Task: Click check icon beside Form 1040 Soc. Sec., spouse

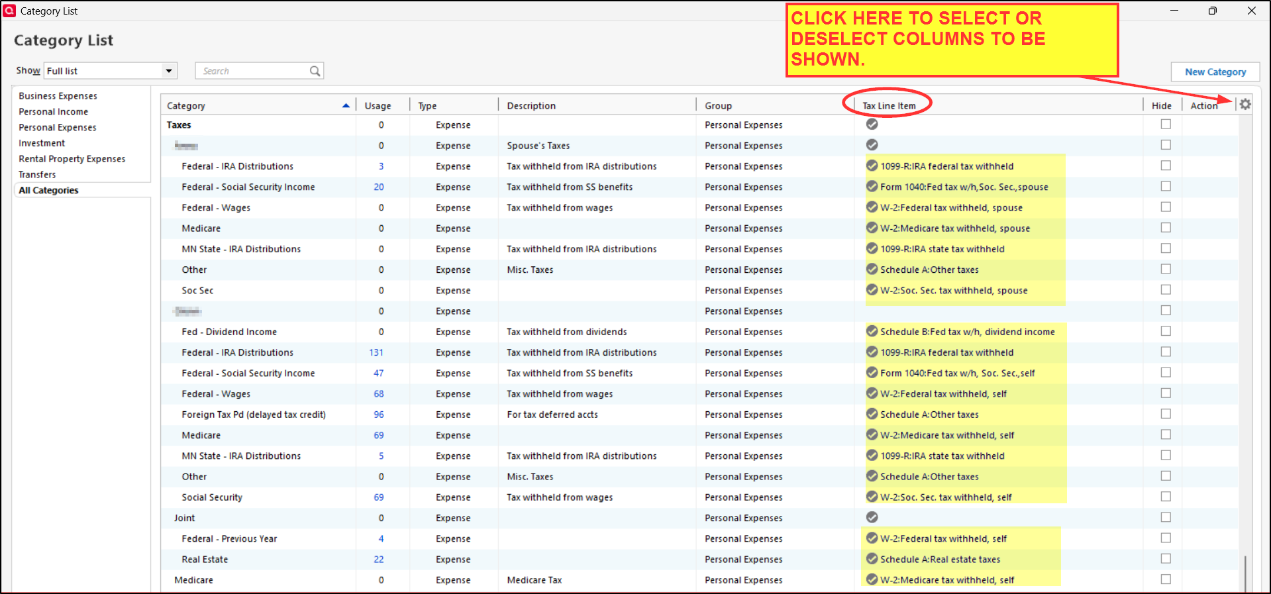Action: tap(872, 187)
